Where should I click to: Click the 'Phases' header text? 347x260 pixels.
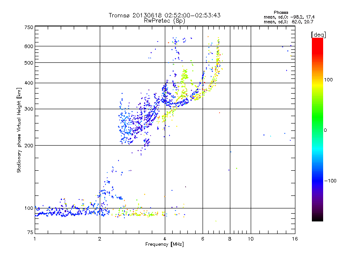click(x=281, y=13)
